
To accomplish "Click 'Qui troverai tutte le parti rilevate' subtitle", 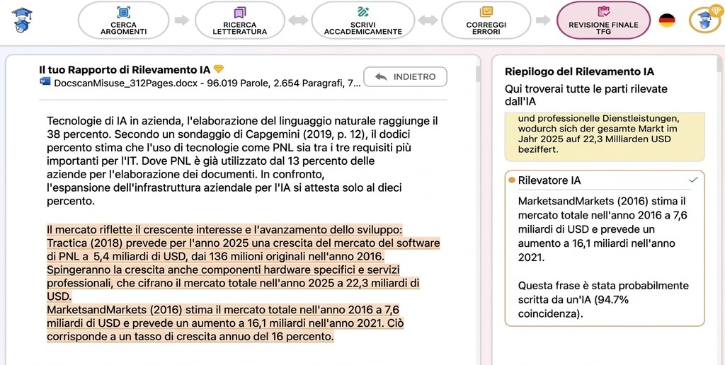I will click(586, 95).
